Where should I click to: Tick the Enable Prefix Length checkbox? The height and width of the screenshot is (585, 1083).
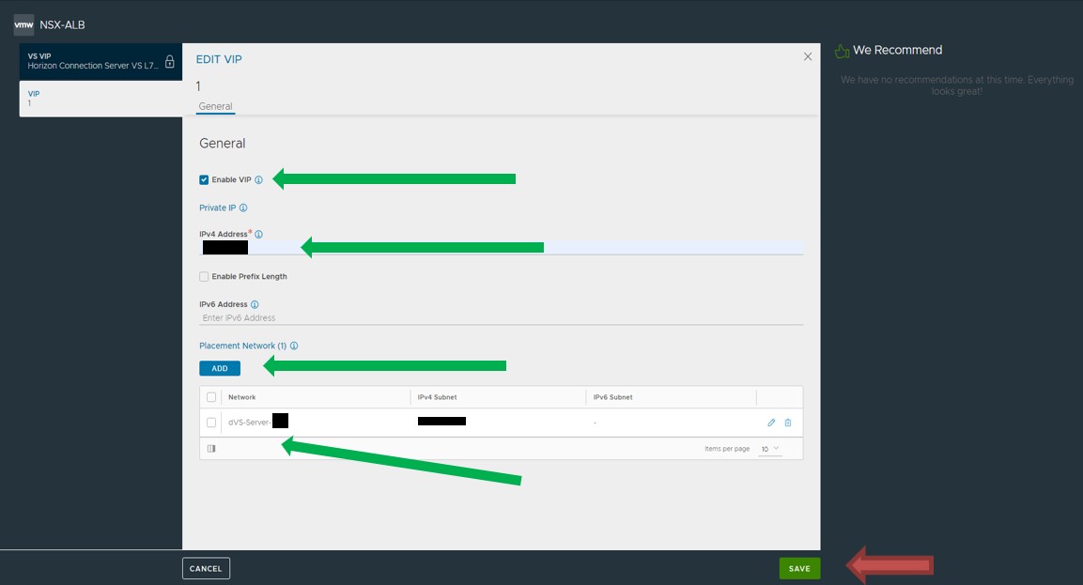click(204, 277)
